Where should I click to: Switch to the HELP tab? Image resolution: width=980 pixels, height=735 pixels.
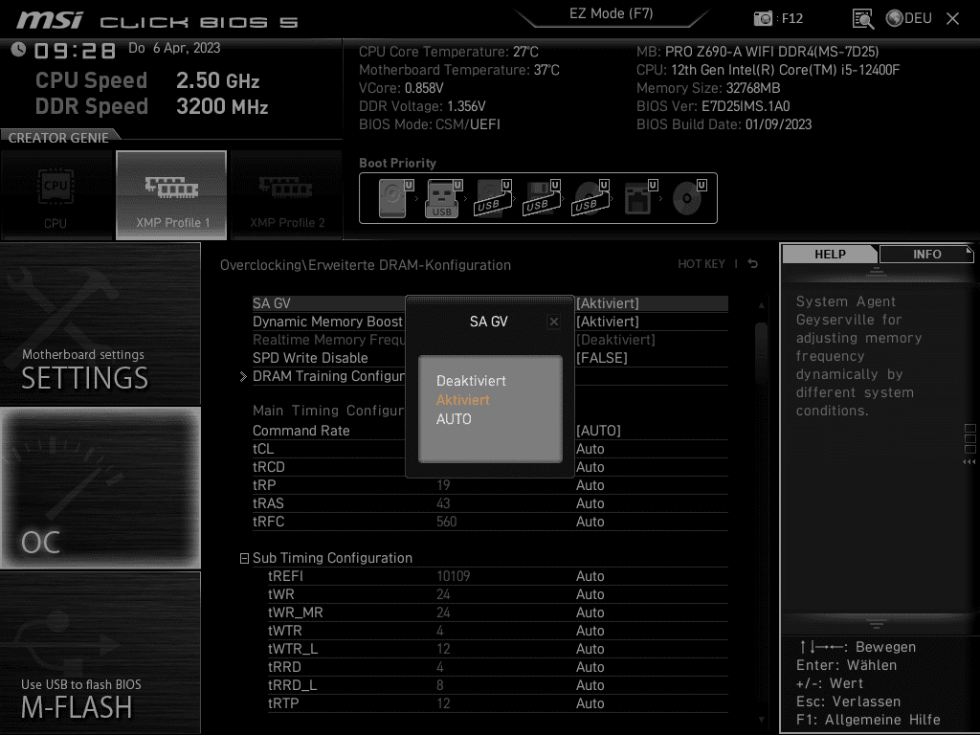(830, 254)
